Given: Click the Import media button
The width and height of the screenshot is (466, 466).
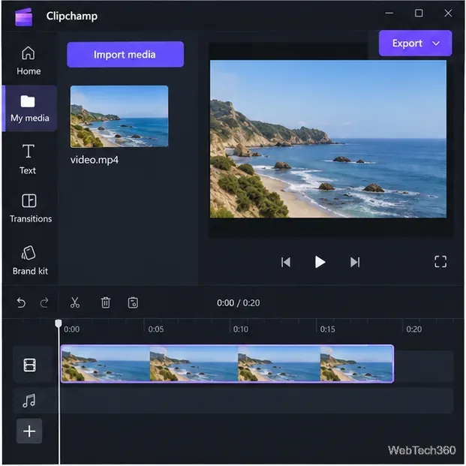Looking at the screenshot, I should pos(125,55).
